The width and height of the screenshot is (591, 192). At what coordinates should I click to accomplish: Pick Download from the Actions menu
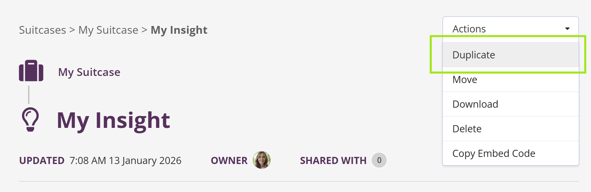tap(475, 104)
